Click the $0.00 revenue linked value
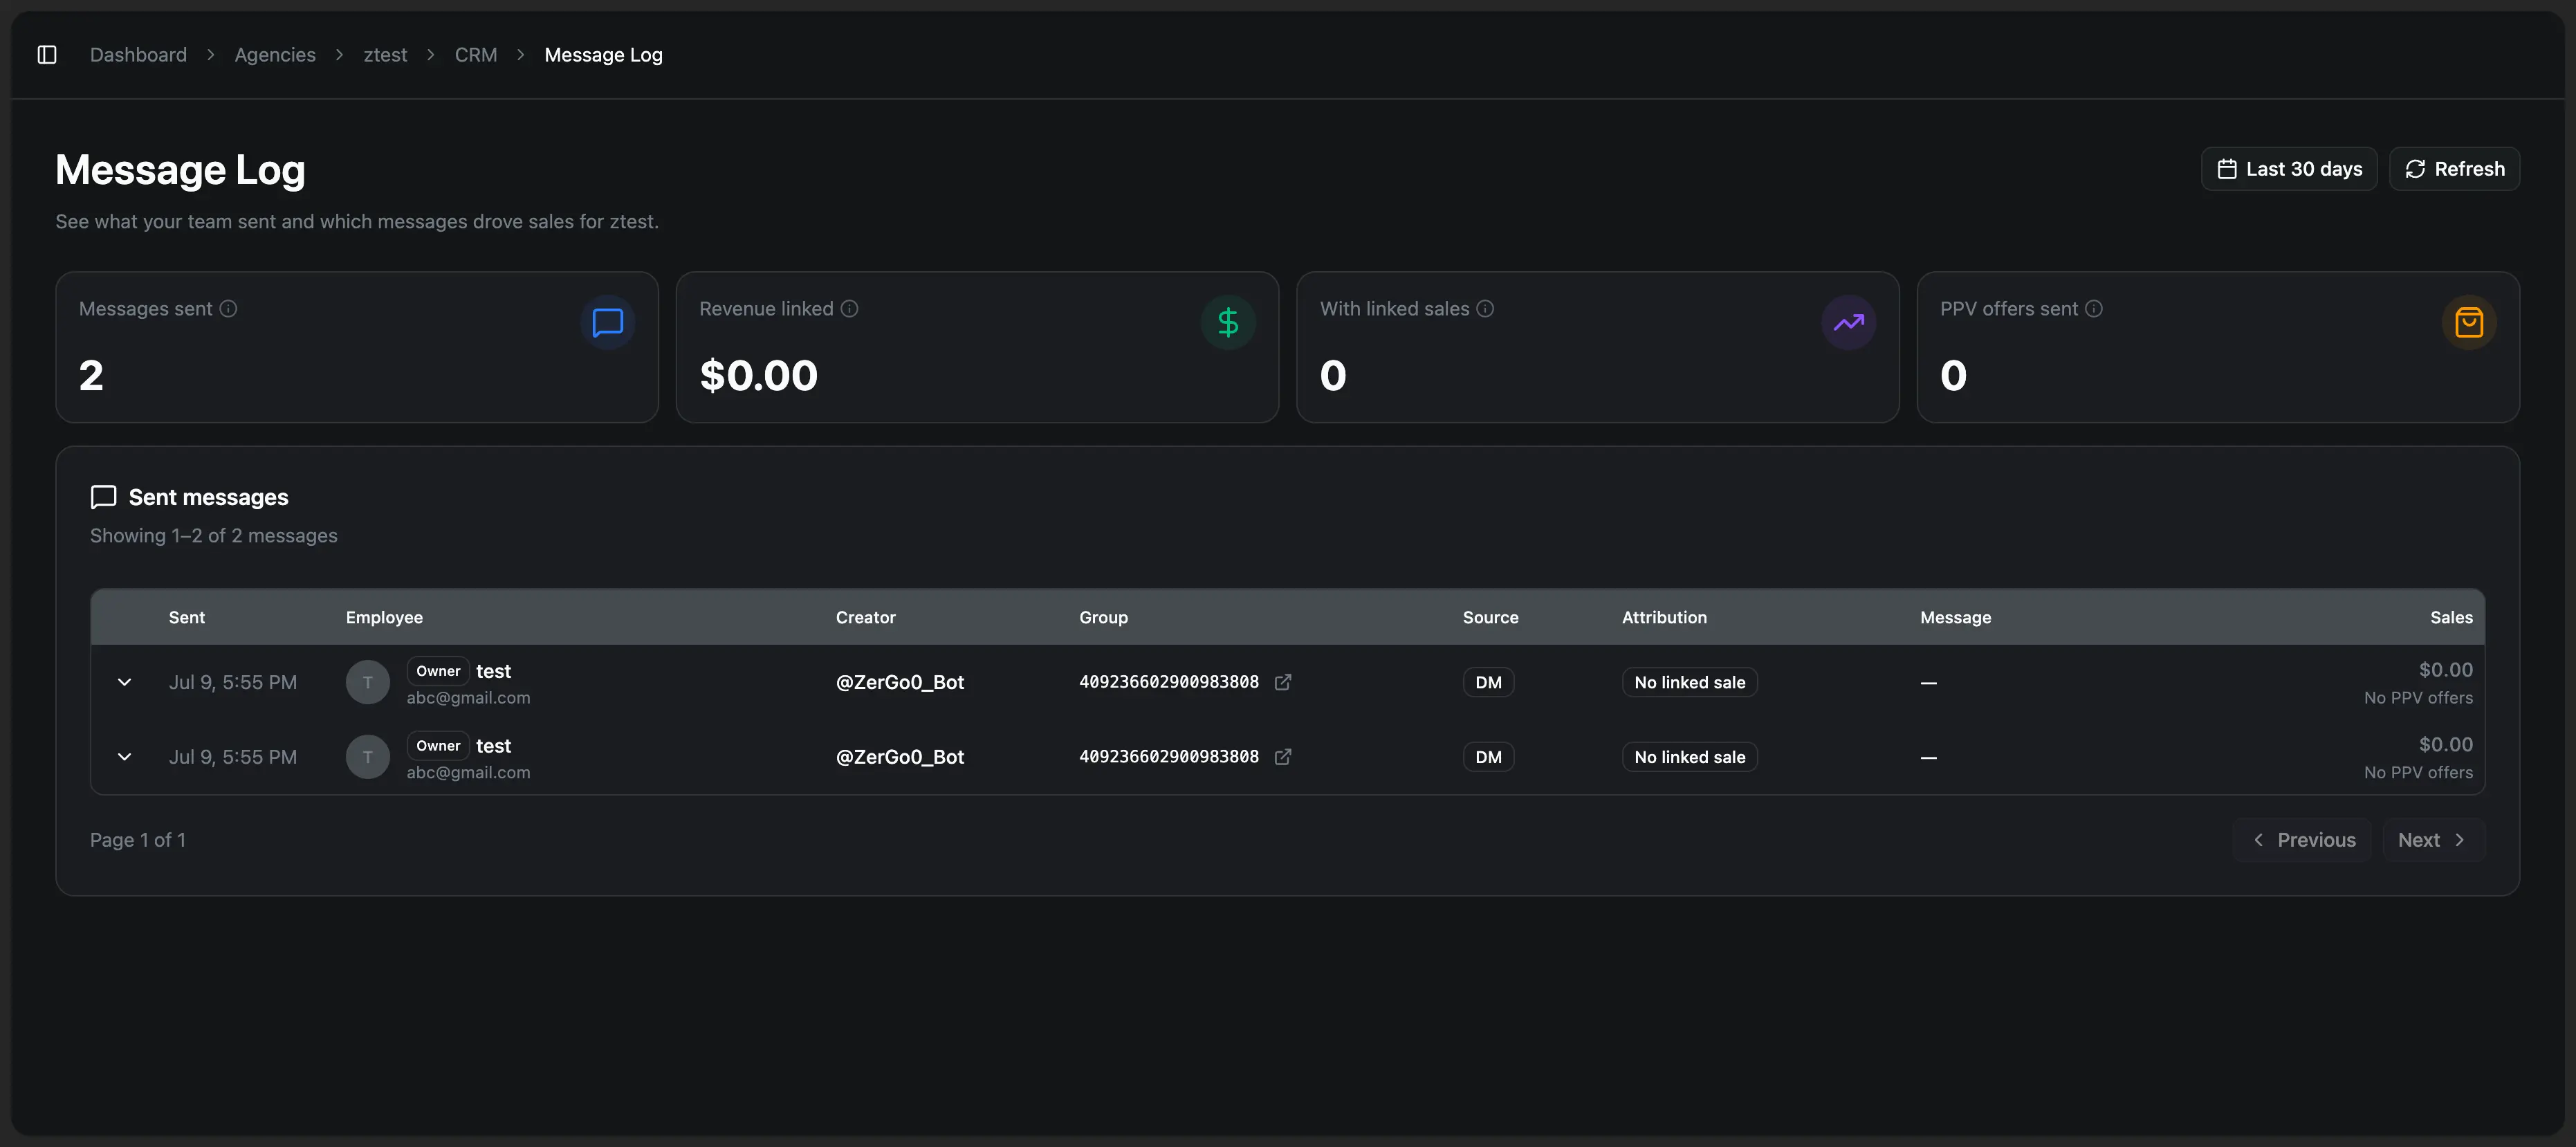2576x1147 pixels. (x=759, y=376)
